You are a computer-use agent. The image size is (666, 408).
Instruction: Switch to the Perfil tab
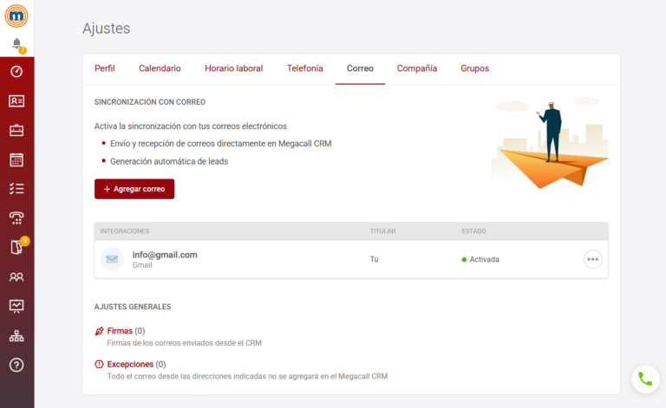[x=105, y=68]
